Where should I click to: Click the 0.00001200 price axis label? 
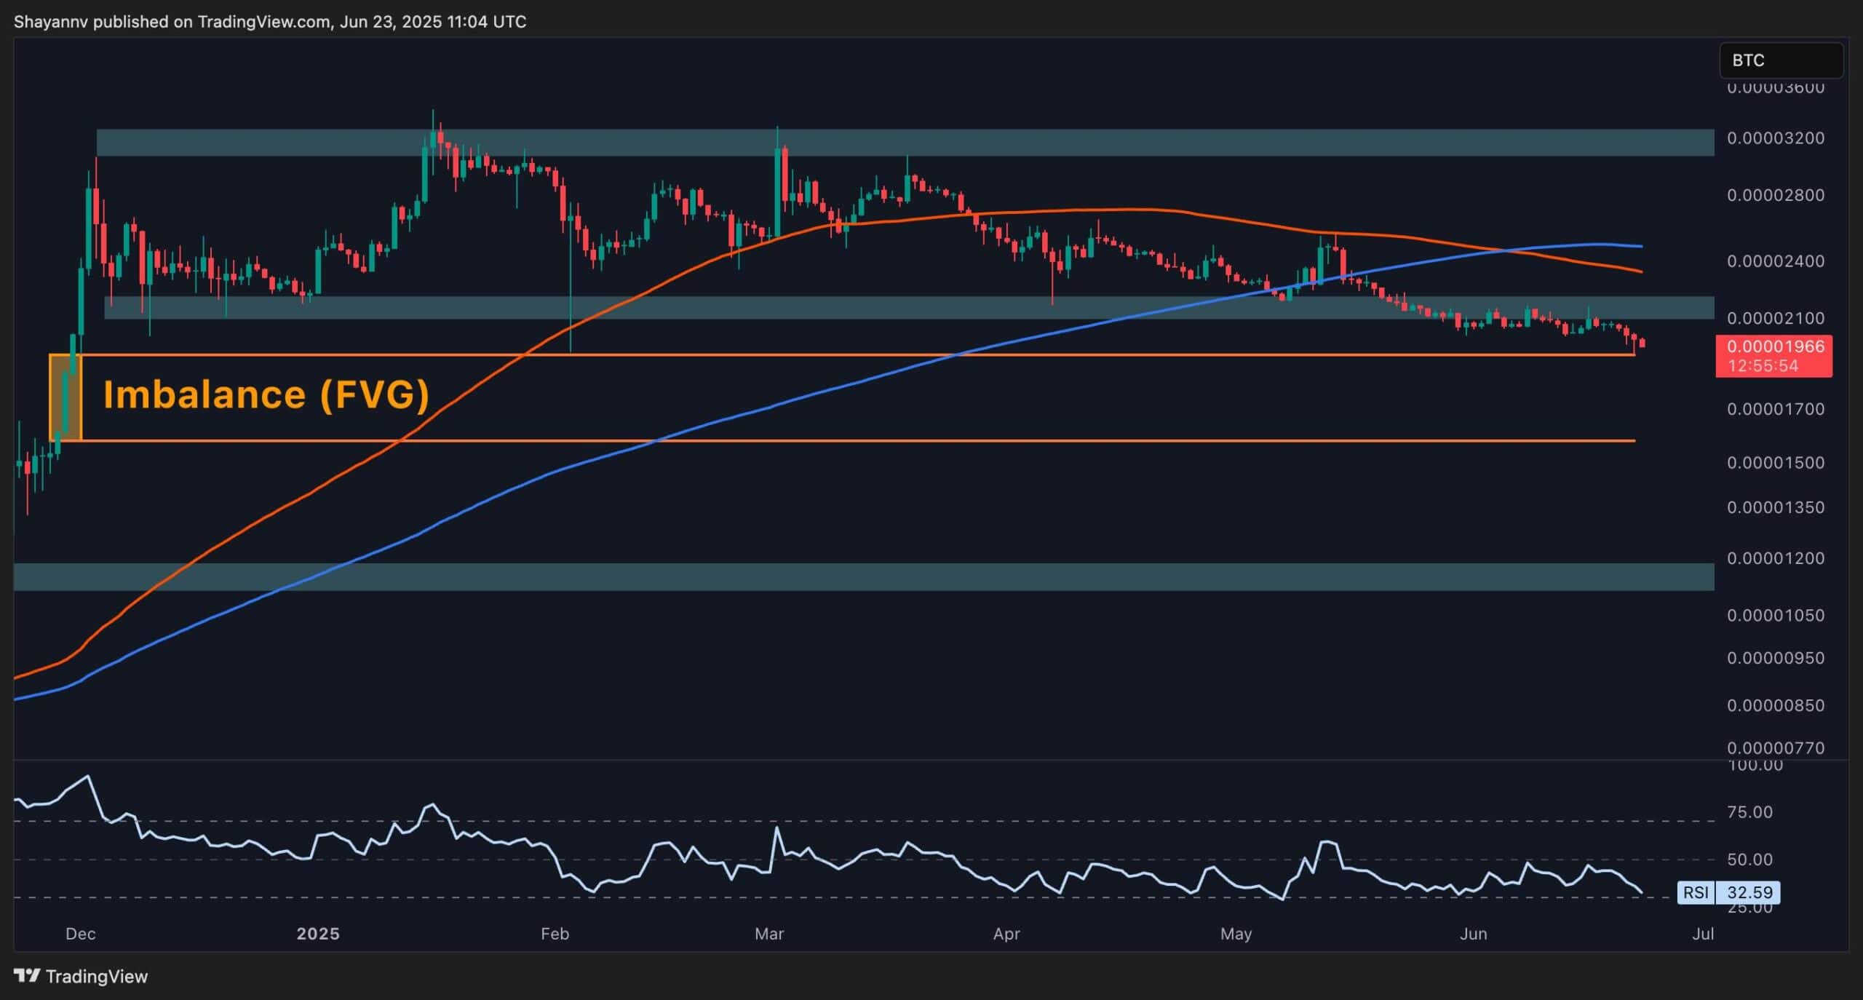tap(1775, 558)
